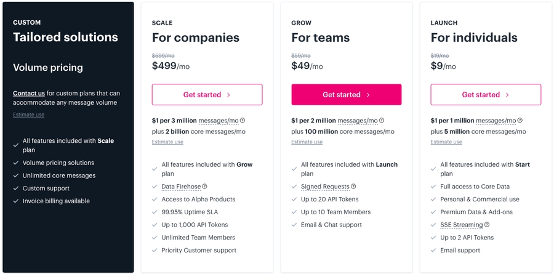
Task: Click Estimate use in Launch plan
Action: tap(446, 142)
